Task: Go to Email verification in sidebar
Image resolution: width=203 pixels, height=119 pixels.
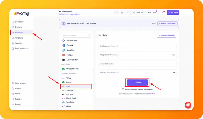Action: 22,48
